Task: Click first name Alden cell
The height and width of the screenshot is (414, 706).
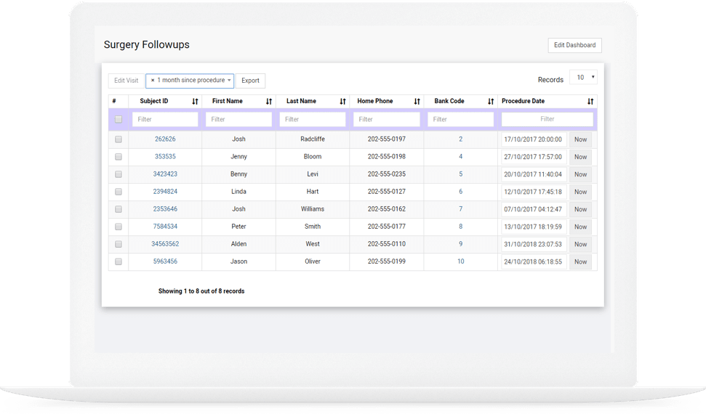Action: (238, 244)
